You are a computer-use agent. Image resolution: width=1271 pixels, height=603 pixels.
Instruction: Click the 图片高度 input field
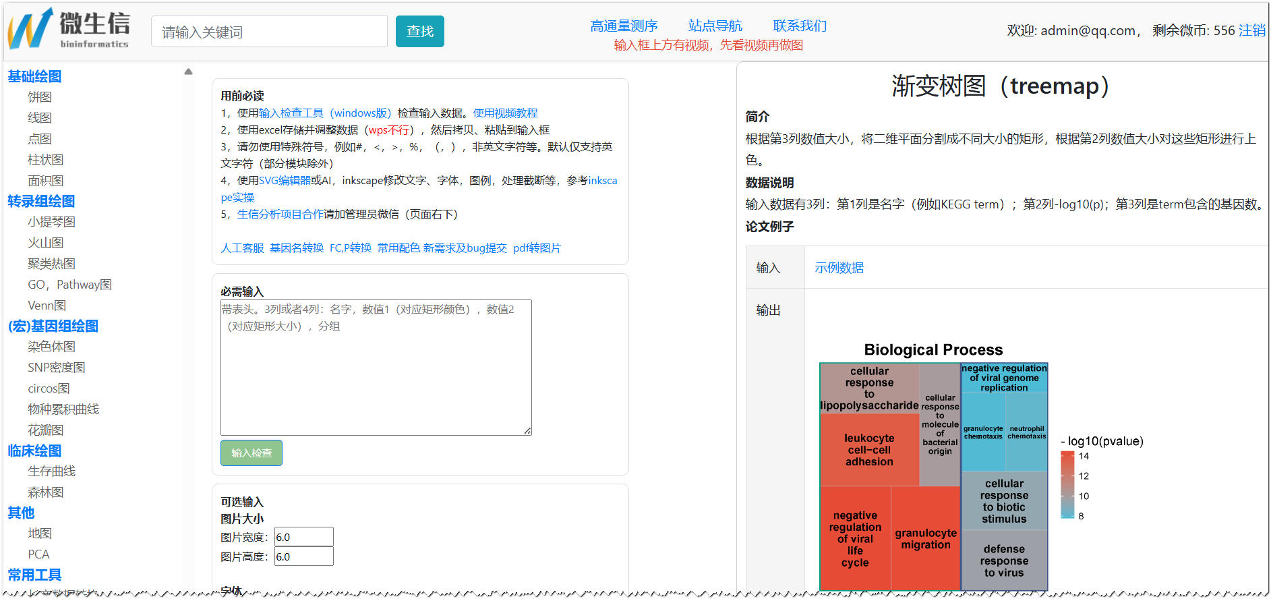[304, 556]
